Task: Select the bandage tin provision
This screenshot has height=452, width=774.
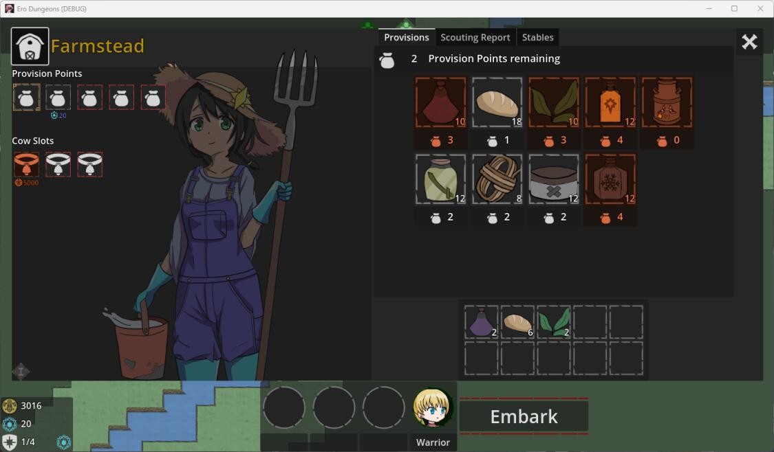Action: (x=554, y=179)
